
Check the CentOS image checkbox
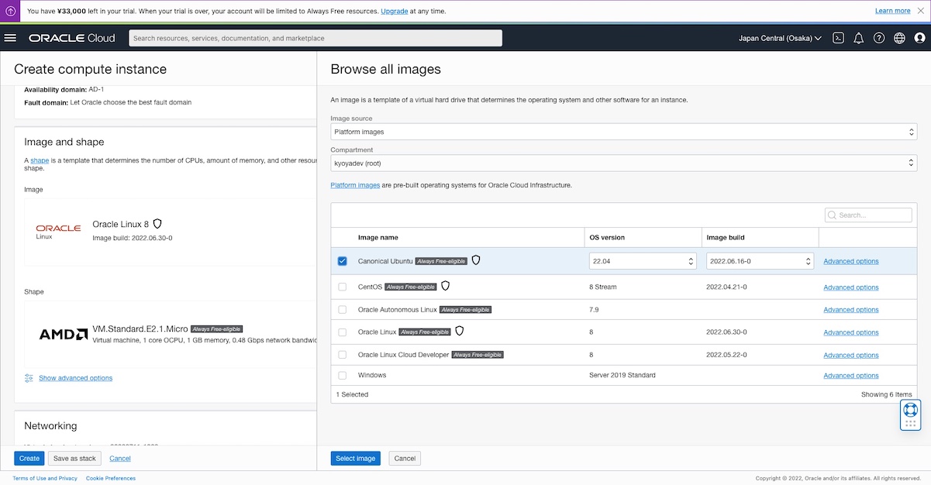(x=343, y=287)
